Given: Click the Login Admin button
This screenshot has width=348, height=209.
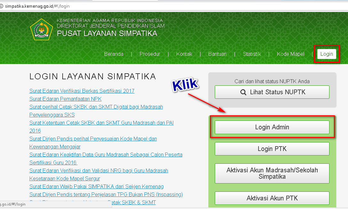Looking at the screenshot, I should [272, 127].
